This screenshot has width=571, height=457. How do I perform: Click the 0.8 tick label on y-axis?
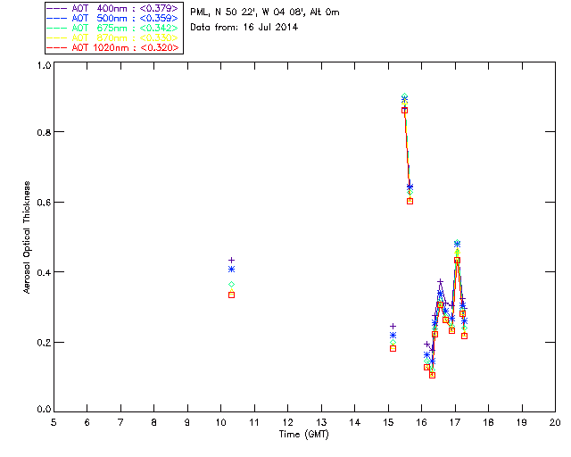(44, 132)
